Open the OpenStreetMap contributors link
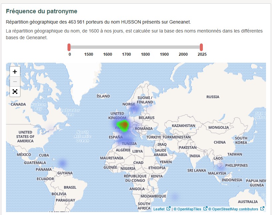The image size is (272, 215). [x=235, y=209]
